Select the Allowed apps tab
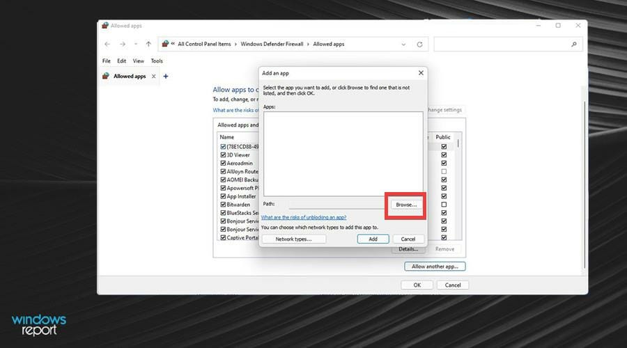Image resolution: width=627 pixels, height=348 pixels. pos(130,76)
